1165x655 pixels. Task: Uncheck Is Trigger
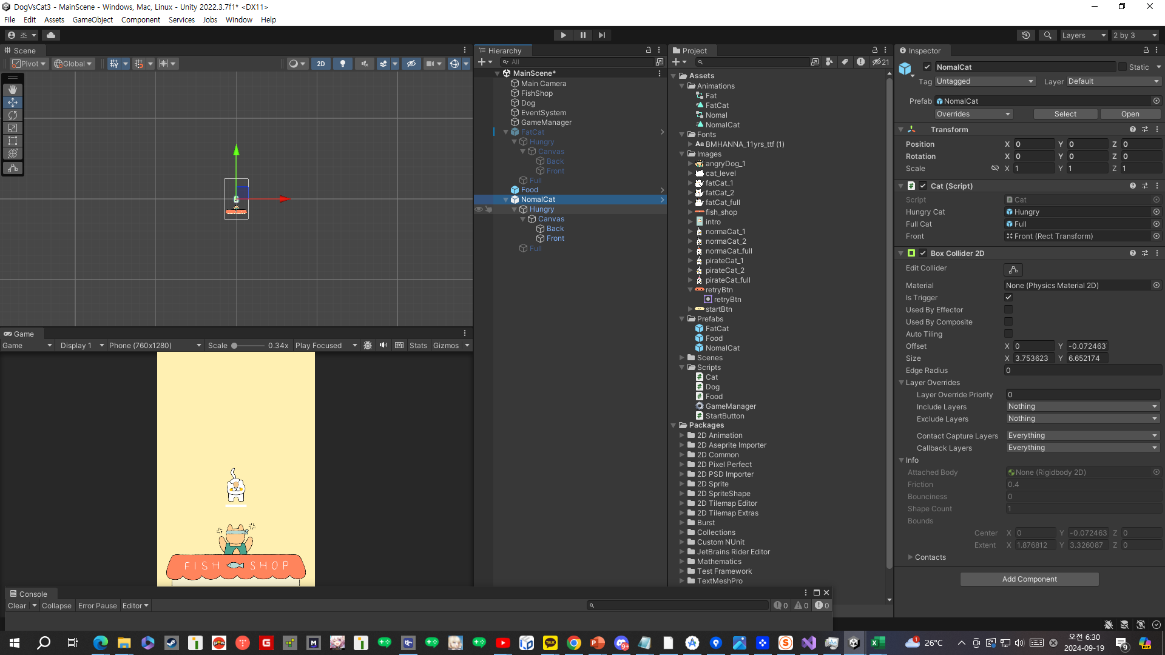click(x=1008, y=298)
